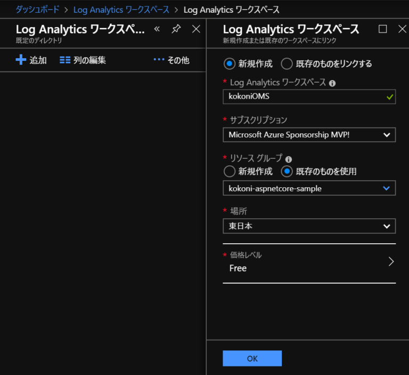Click the plus icon to add a workspace
409x375 pixels.
[21, 60]
